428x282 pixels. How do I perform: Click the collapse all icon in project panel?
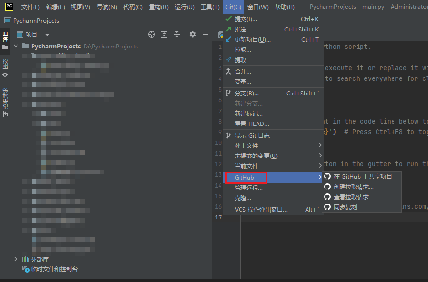177,34
